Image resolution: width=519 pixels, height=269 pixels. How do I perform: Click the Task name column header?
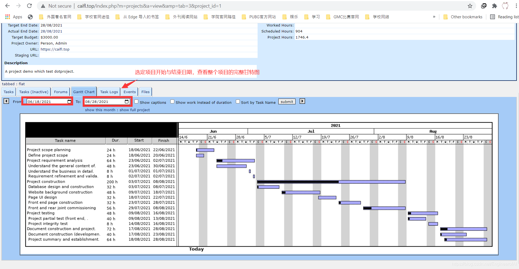[x=65, y=140]
